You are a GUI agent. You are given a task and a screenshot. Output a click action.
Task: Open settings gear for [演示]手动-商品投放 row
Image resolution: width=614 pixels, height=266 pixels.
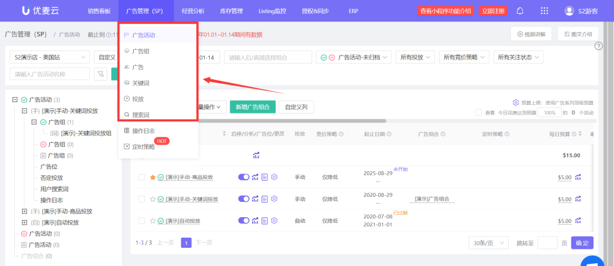(274, 178)
